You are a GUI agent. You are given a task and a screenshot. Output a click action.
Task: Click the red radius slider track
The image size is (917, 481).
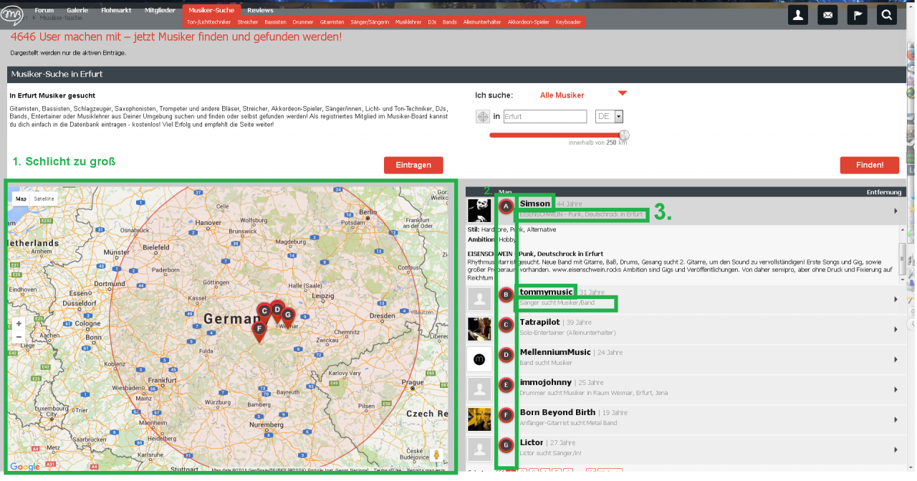(x=554, y=135)
